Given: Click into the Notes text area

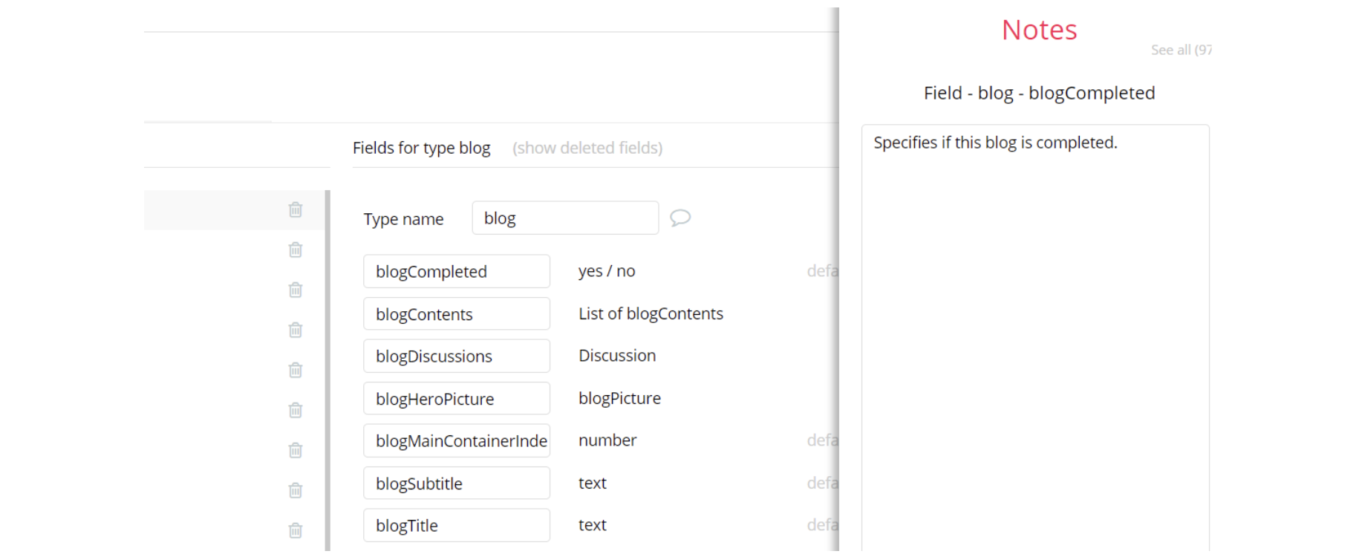Looking at the screenshot, I should (1034, 334).
